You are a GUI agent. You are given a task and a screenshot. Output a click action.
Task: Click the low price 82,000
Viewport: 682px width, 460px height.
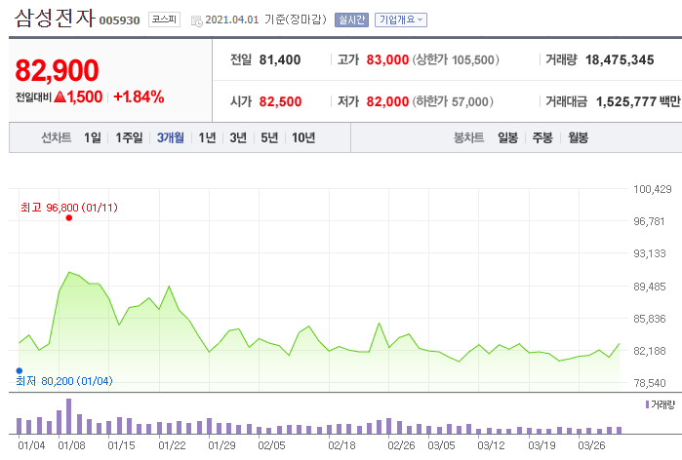coord(387,101)
